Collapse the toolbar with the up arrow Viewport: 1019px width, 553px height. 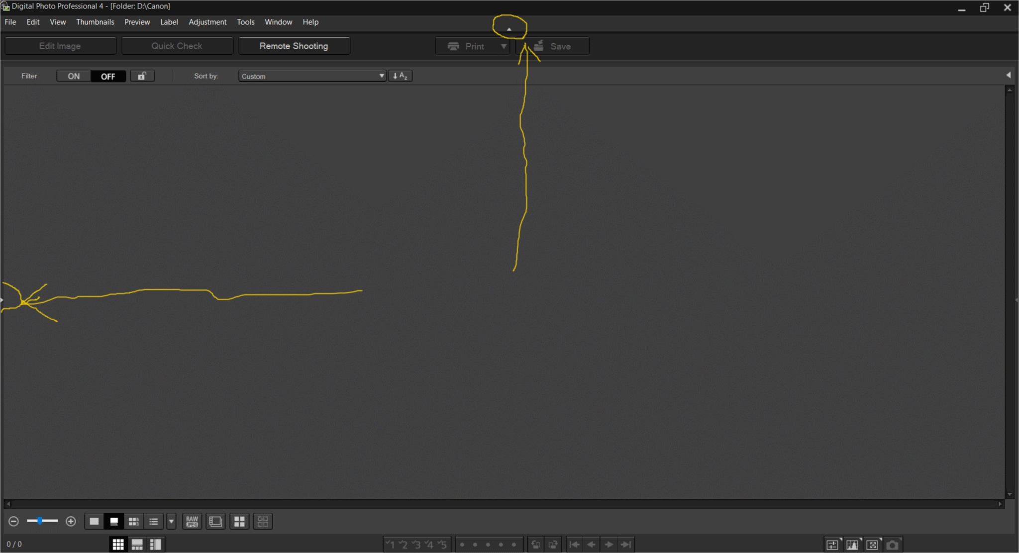(x=509, y=29)
